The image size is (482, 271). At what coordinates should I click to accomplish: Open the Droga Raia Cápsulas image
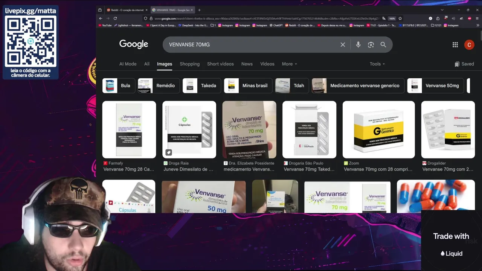[189, 129]
